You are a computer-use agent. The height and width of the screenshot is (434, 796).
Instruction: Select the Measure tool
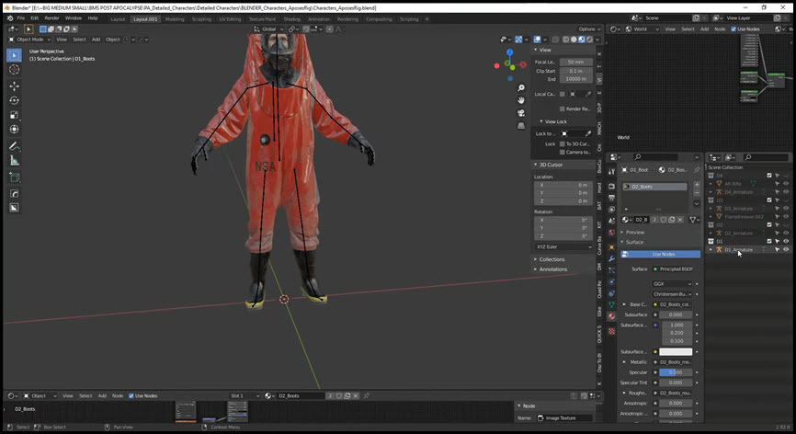click(14, 161)
